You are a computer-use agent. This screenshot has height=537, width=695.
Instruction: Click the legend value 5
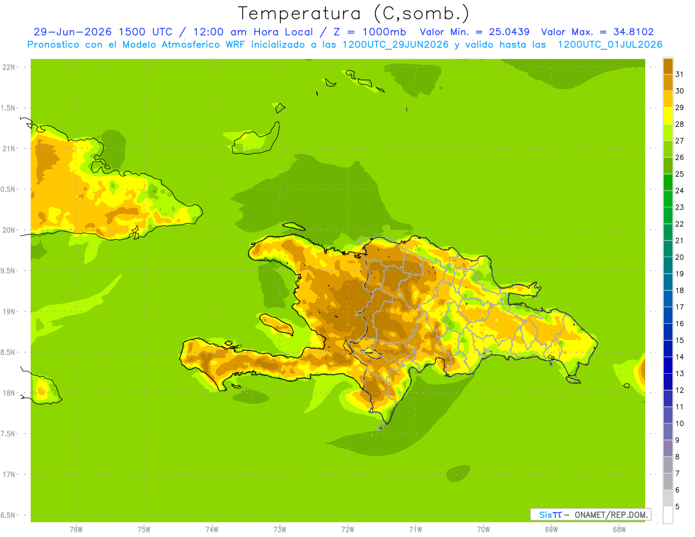coord(678,507)
